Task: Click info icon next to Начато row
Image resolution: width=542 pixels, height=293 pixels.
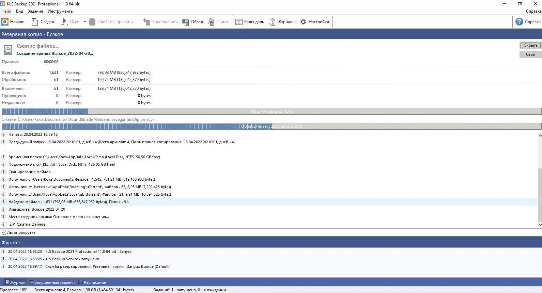Action: [4, 134]
